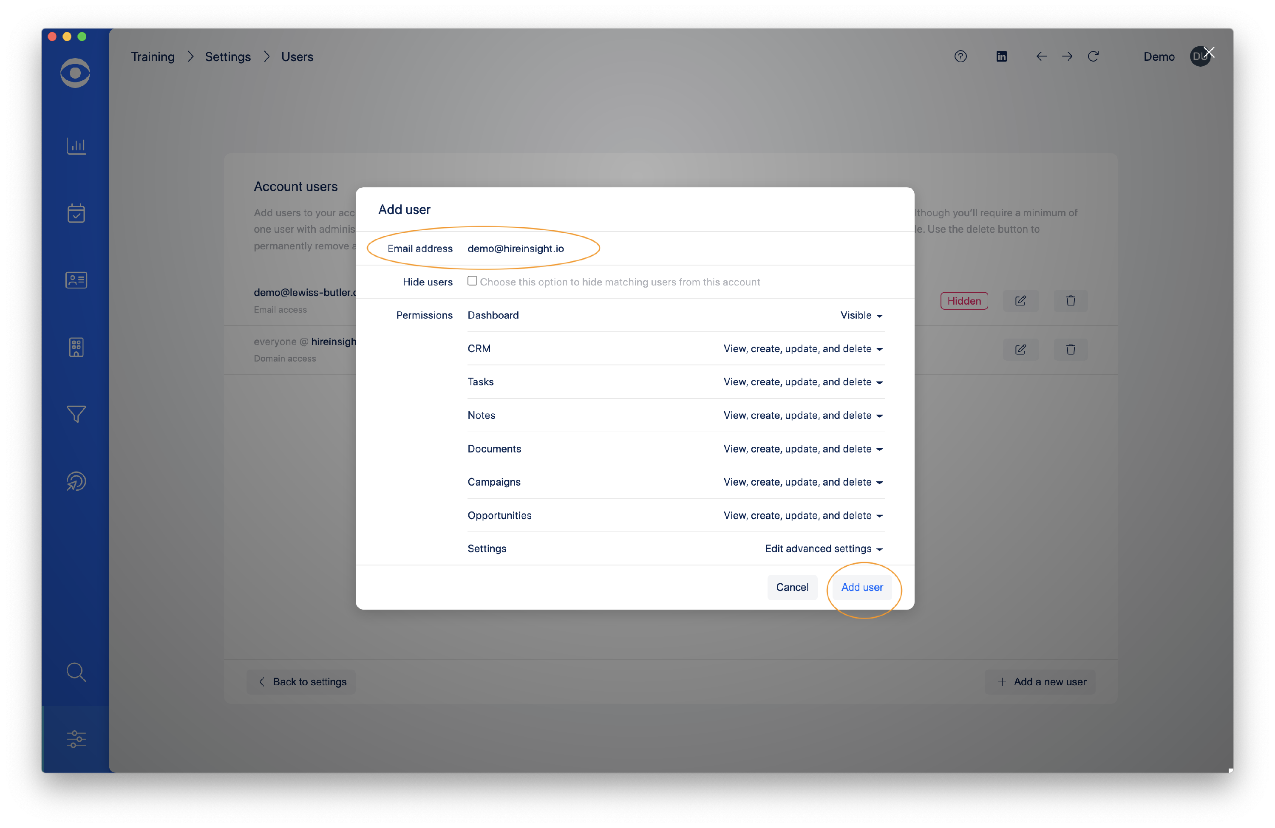Select the contact card CRM icon
The height and width of the screenshot is (828, 1275).
pos(76,280)
